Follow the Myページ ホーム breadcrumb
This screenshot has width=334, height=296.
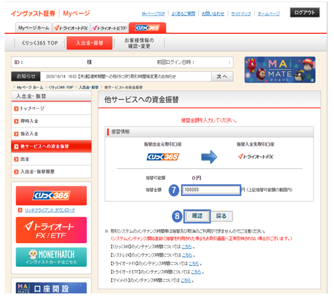coord(30,87)
